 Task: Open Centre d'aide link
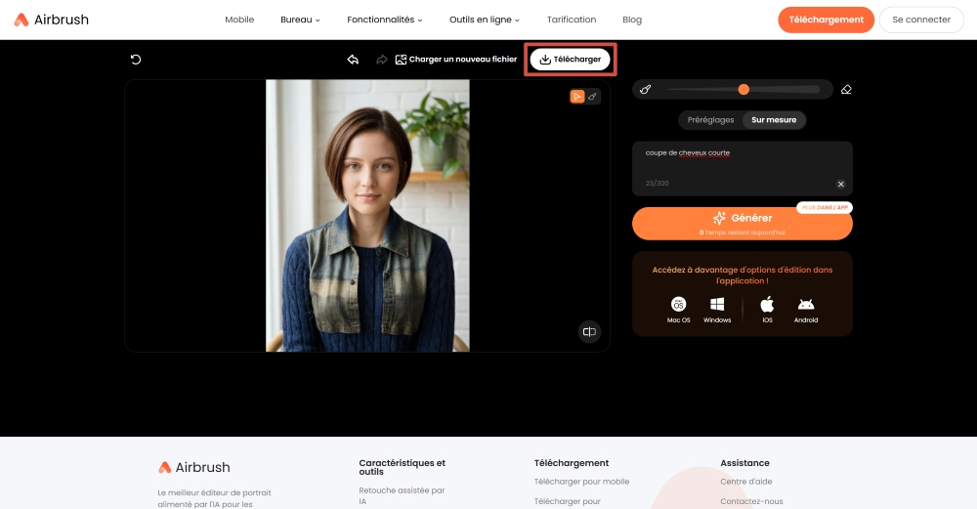(x=745, y=482)
